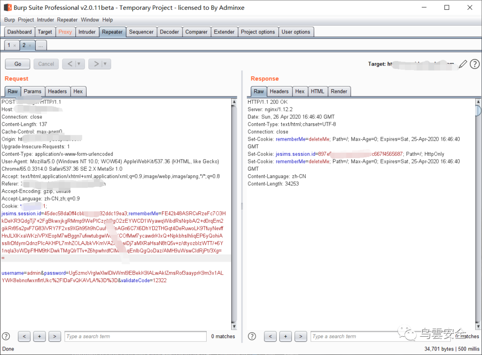Viewport: 482px width, 355px height.
Task: Click the request pane vertical scrollbar
Action: [234, 214]
